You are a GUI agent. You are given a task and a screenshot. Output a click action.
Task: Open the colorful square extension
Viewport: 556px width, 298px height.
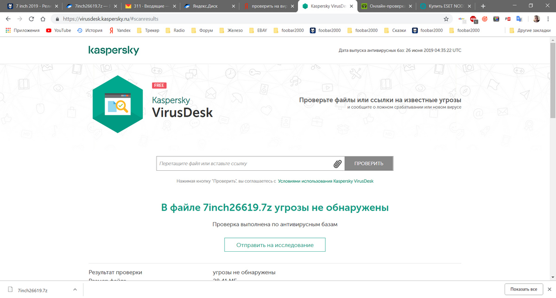point(496,19)
